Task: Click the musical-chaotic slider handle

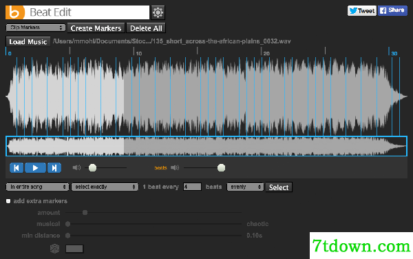Action: tap(67, 224)
